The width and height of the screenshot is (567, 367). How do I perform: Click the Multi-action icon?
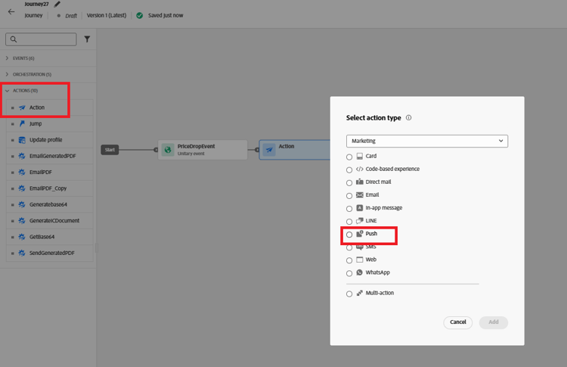pyautogui.click(x=359, y=293)
